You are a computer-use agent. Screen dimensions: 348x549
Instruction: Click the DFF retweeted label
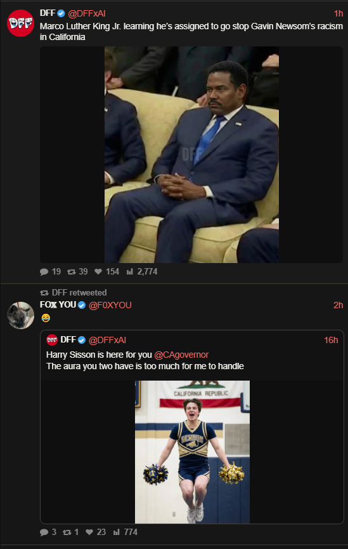(x=79, y=293)
